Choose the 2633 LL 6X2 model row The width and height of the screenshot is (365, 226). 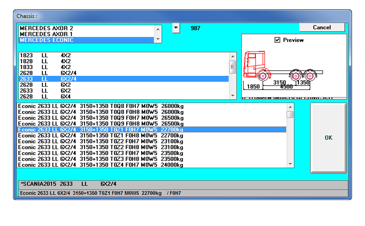124,91
